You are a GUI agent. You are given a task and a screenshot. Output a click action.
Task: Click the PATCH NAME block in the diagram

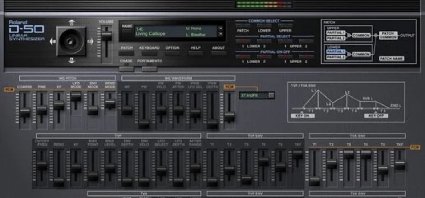(x=391, y=58)
